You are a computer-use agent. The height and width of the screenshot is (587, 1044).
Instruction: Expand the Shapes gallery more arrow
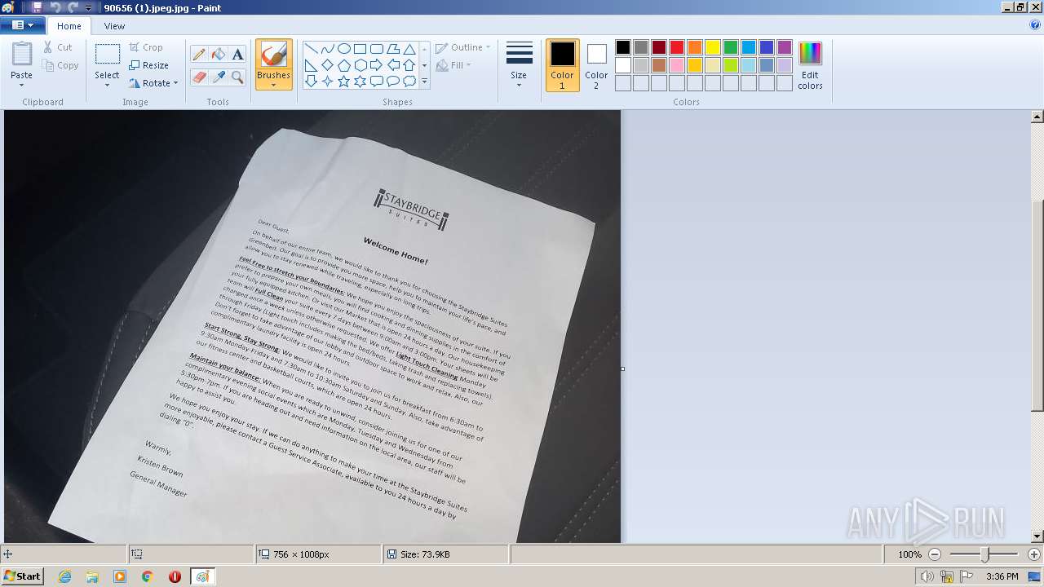pos(424,82)
